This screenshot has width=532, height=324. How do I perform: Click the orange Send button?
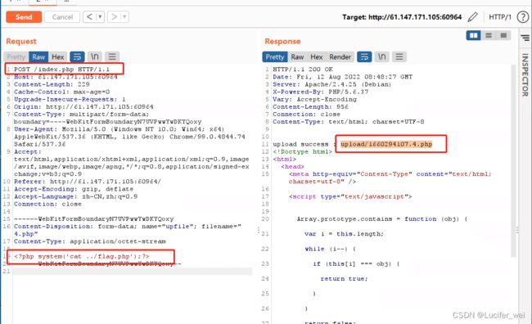pyautogui.click(x=24, y=17)
